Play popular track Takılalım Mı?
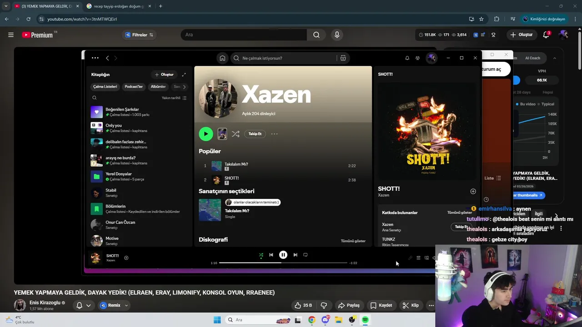This screenshot has height=327, width=582. pyautogui.click(x=282, y=166)
